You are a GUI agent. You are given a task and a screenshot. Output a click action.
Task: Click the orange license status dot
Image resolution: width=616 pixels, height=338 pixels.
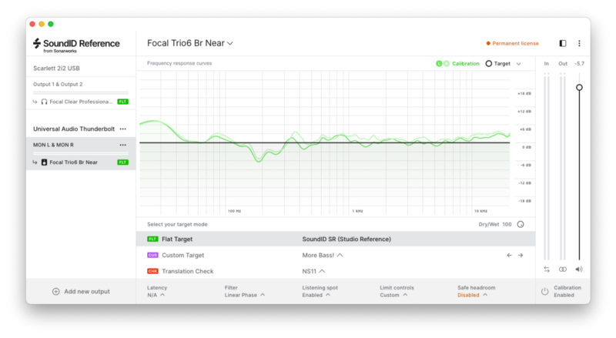(488, 44)
